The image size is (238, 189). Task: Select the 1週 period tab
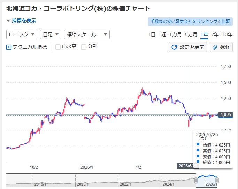162,34
